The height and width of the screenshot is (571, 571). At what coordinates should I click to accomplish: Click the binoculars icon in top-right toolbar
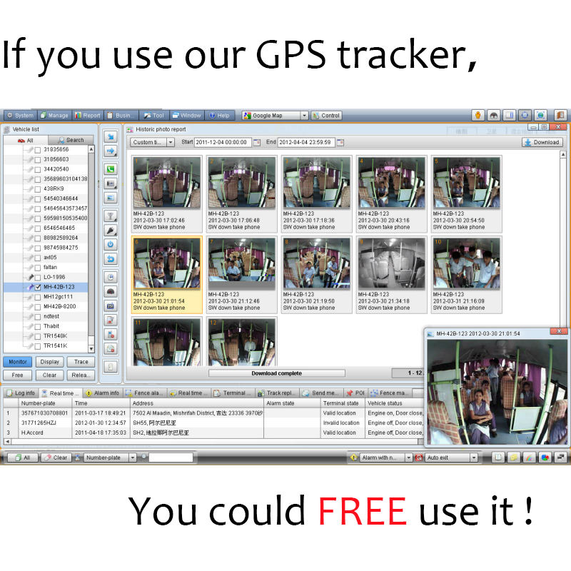click(x=494, y=116)
